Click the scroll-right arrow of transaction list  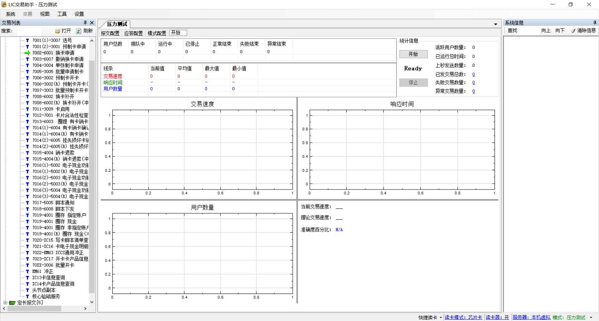click(x=85, y=309)
